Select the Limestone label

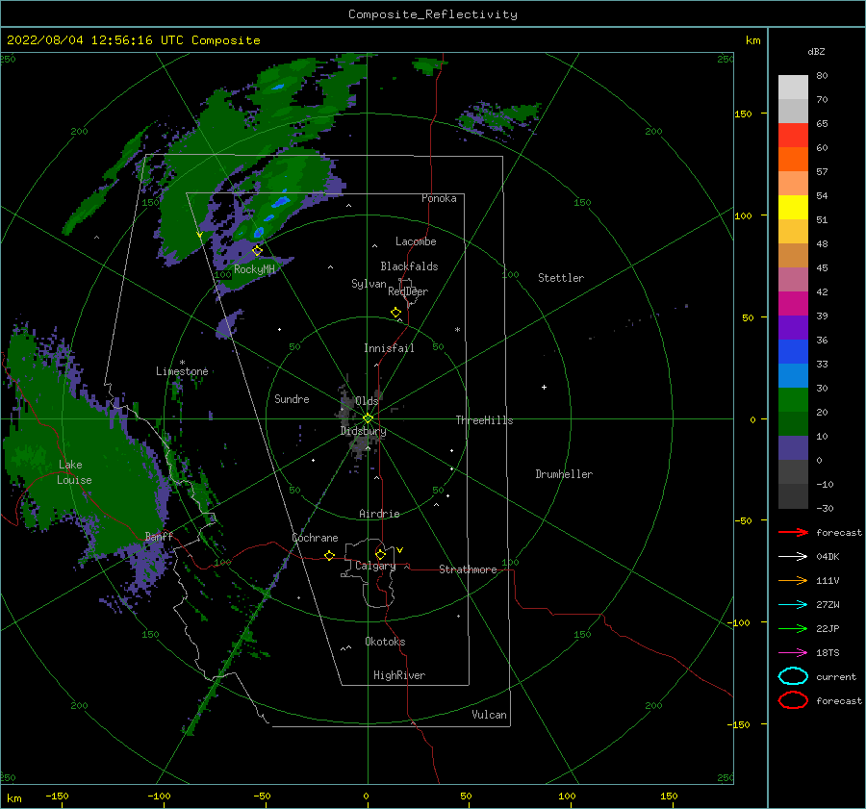click(182, 371)
